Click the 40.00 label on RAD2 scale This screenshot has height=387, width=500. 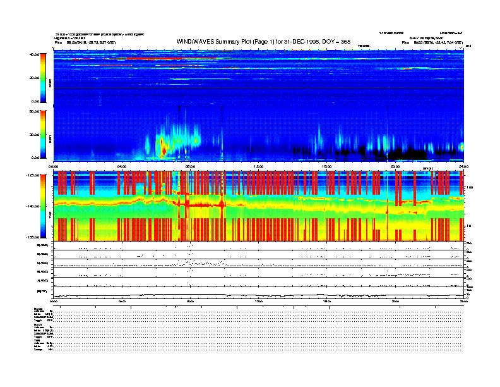pos(34,54)
